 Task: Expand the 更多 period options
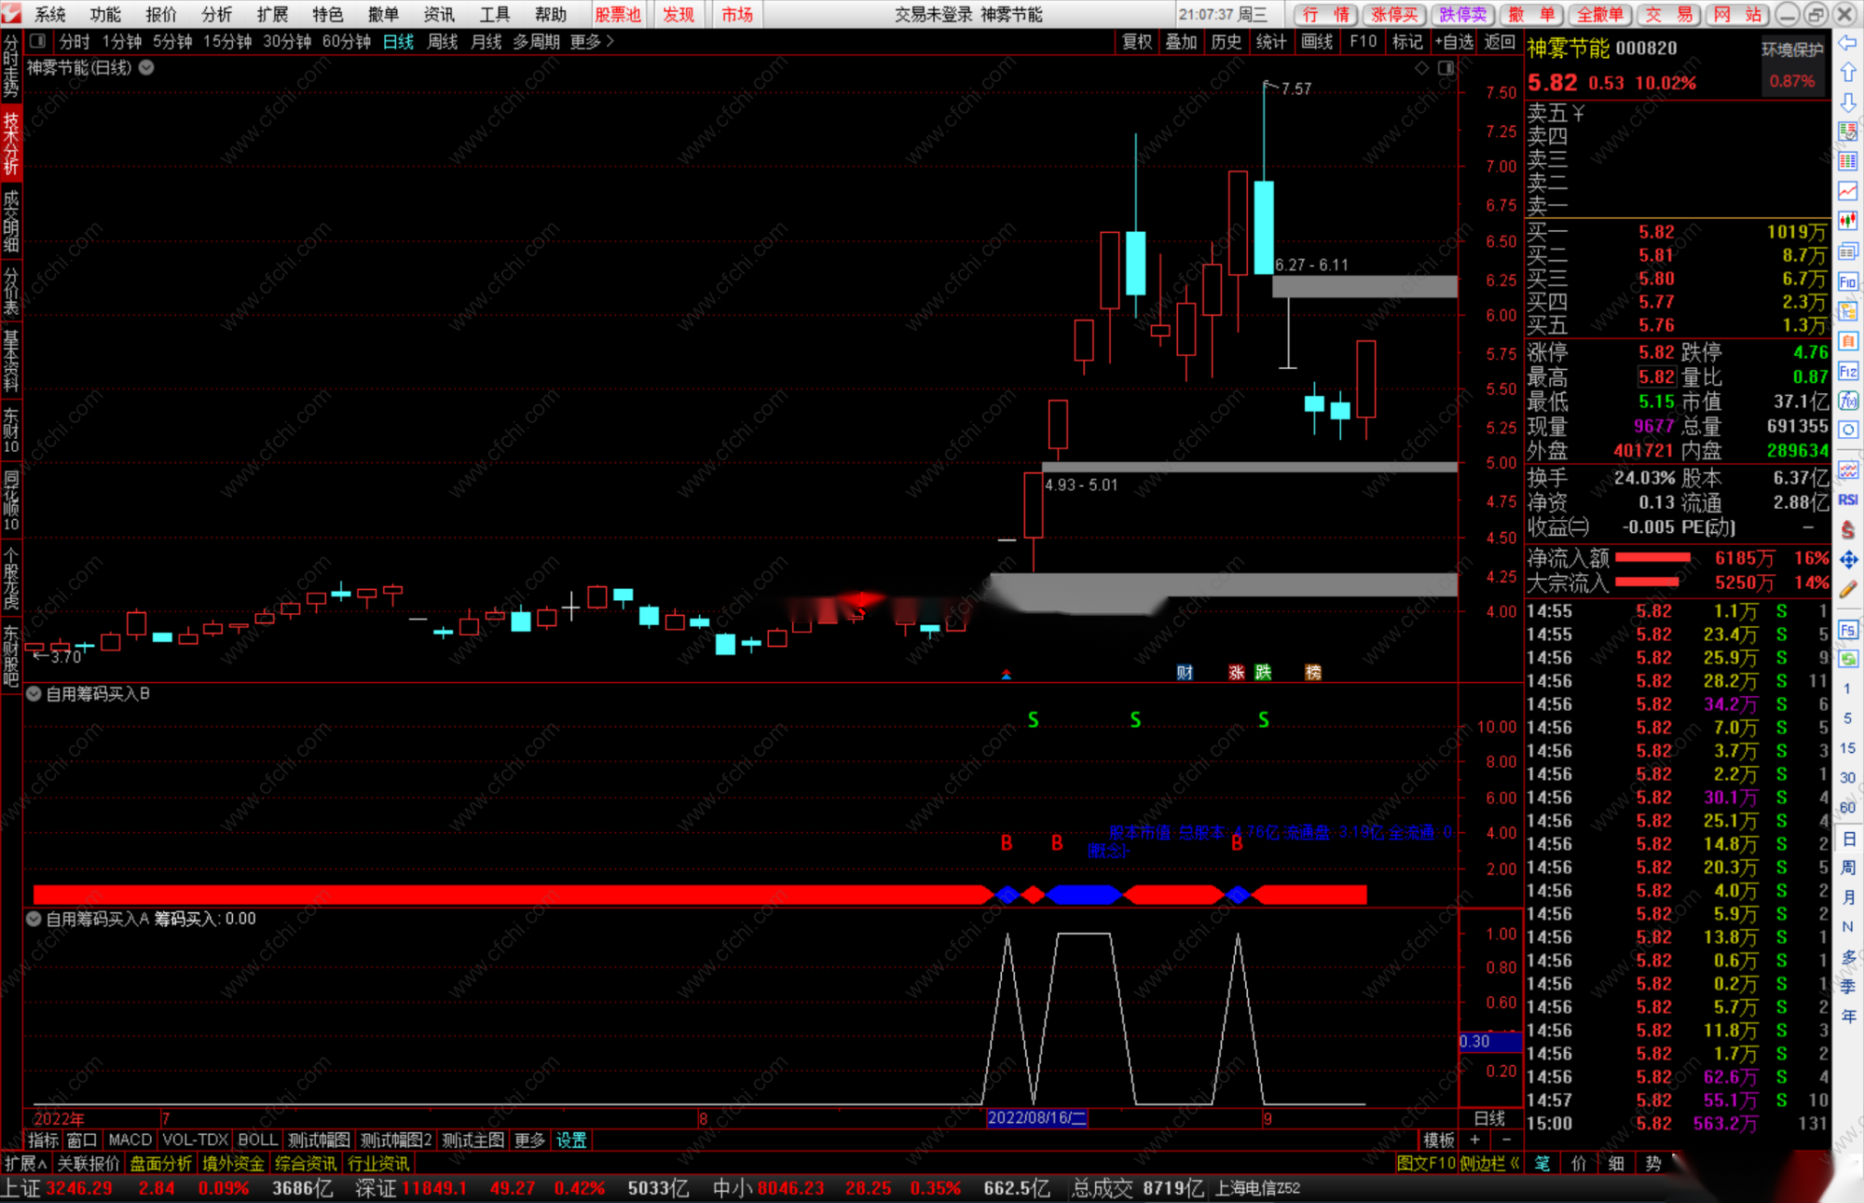[x=592, y=41]
